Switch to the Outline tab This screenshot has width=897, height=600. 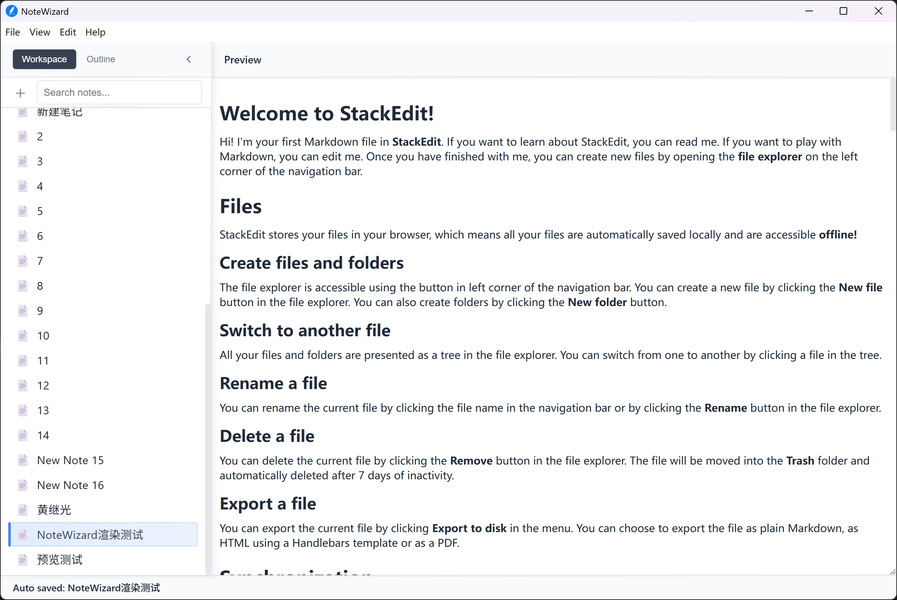click(101, 59)
